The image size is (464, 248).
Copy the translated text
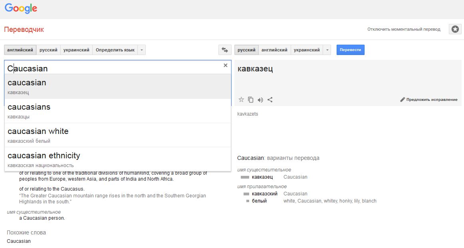point(251,100)
